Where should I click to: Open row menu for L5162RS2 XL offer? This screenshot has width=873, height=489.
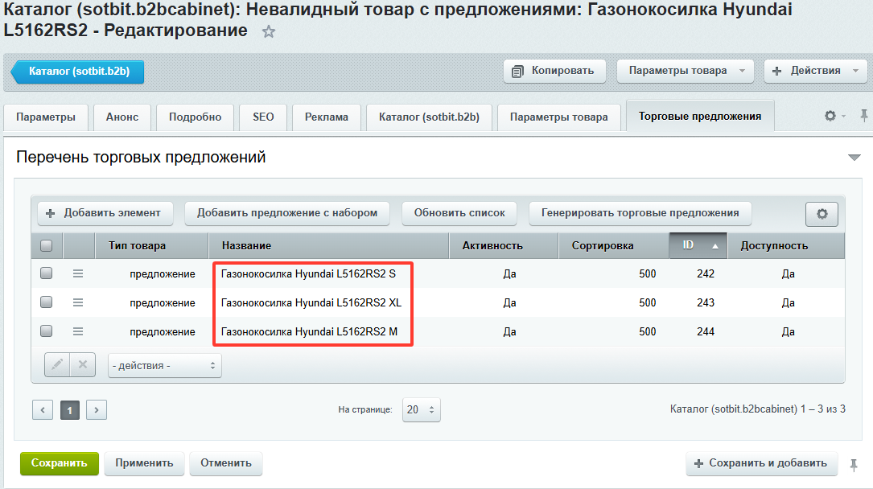pyautogui.click(x=78, y=302)
